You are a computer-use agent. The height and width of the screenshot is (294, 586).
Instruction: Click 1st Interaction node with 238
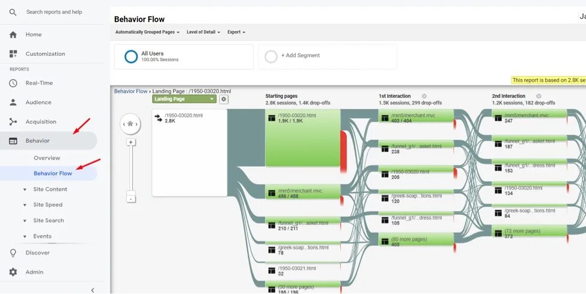pyautogui.click(x=416, y=147)
